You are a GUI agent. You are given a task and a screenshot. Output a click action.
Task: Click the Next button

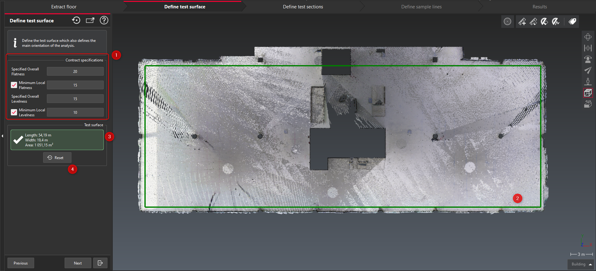tap(78, 263)
